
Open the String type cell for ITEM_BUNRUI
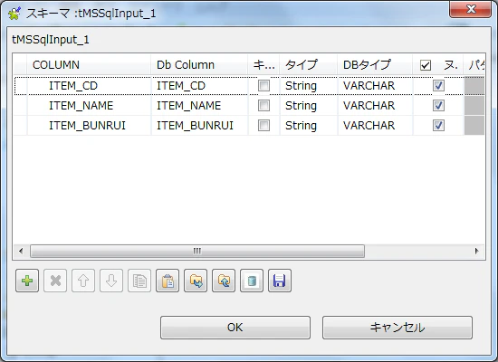click(x=309, y=126)
